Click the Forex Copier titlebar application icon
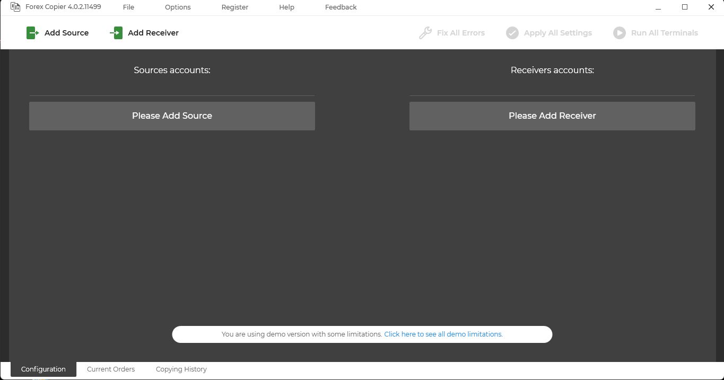The height and width of the screenshot is (380, 724). (x=15, y=7)
